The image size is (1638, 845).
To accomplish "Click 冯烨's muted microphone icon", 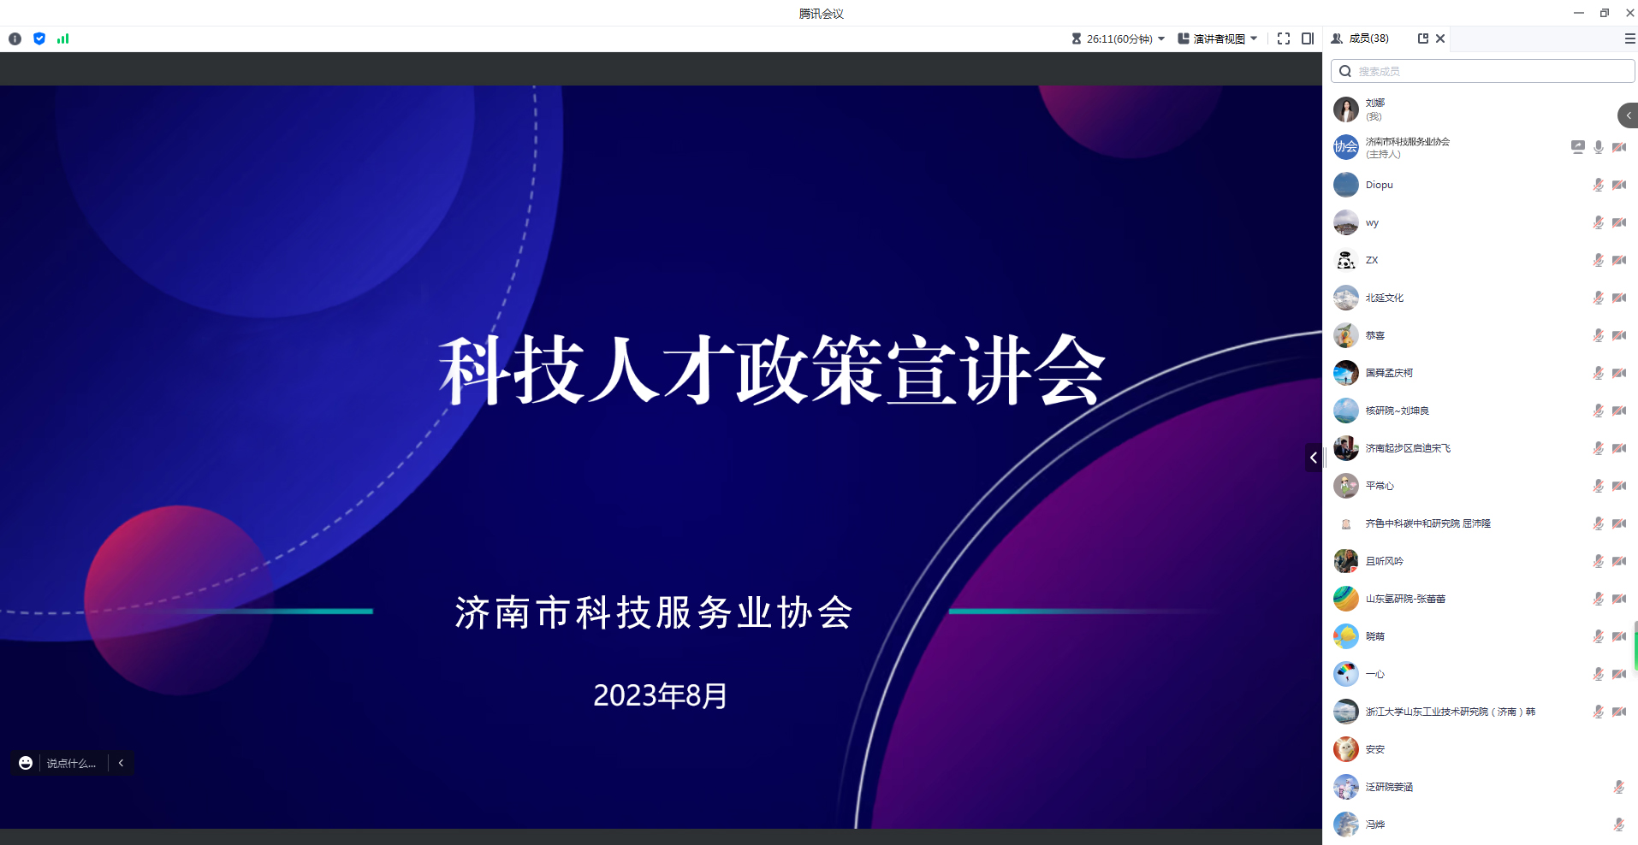I will tap(1618, 824).
